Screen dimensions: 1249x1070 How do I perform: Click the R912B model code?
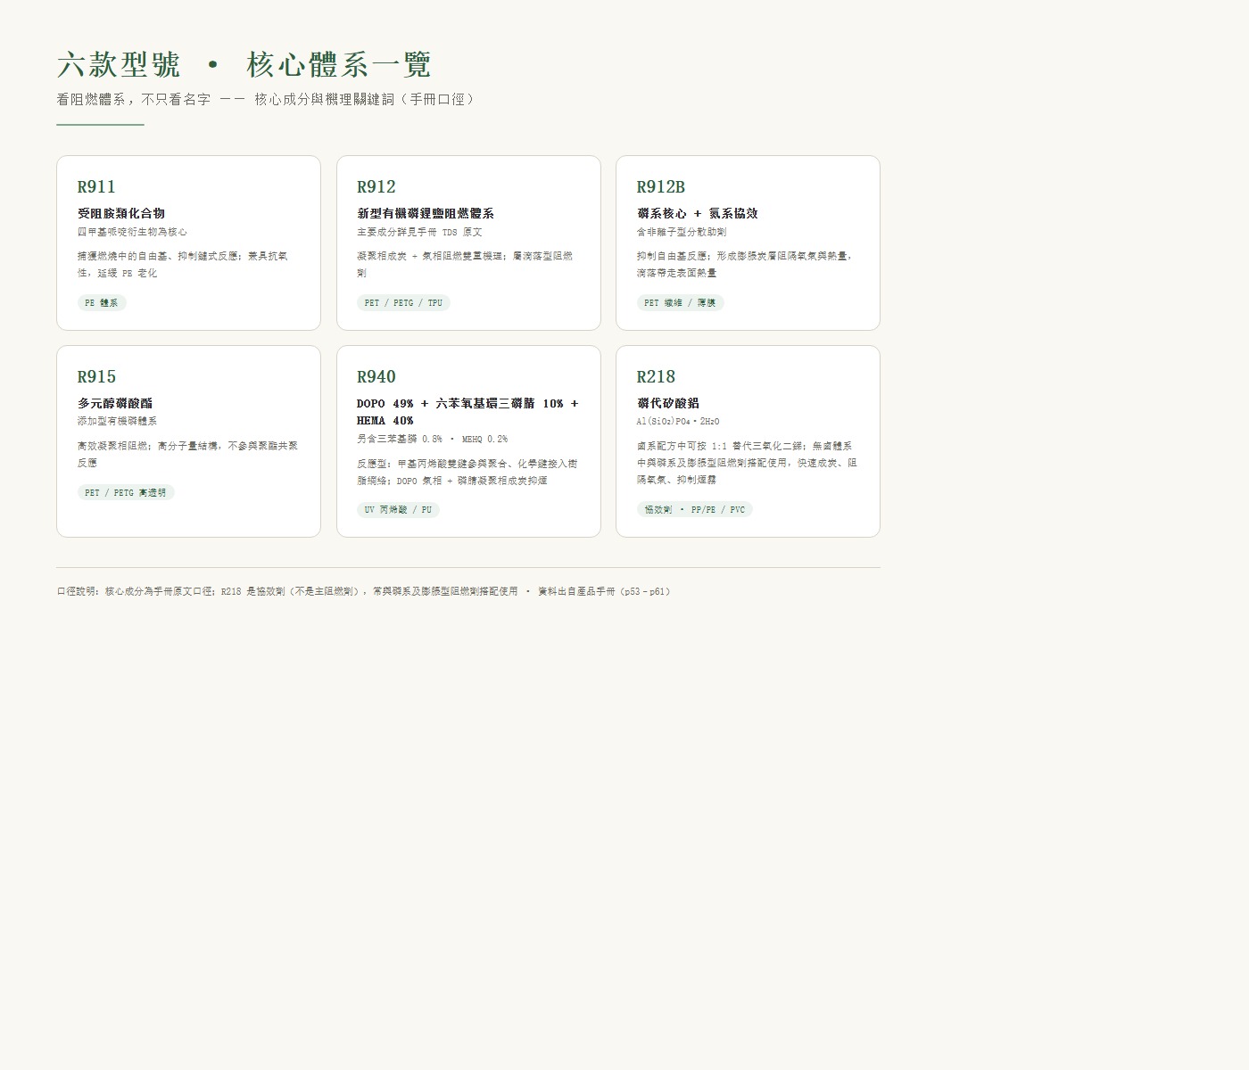(x=661, y=186)
